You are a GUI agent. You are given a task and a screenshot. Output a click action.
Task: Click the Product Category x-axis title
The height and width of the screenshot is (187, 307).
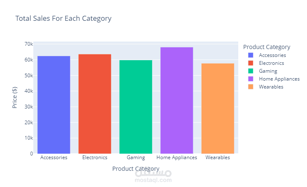136,169
